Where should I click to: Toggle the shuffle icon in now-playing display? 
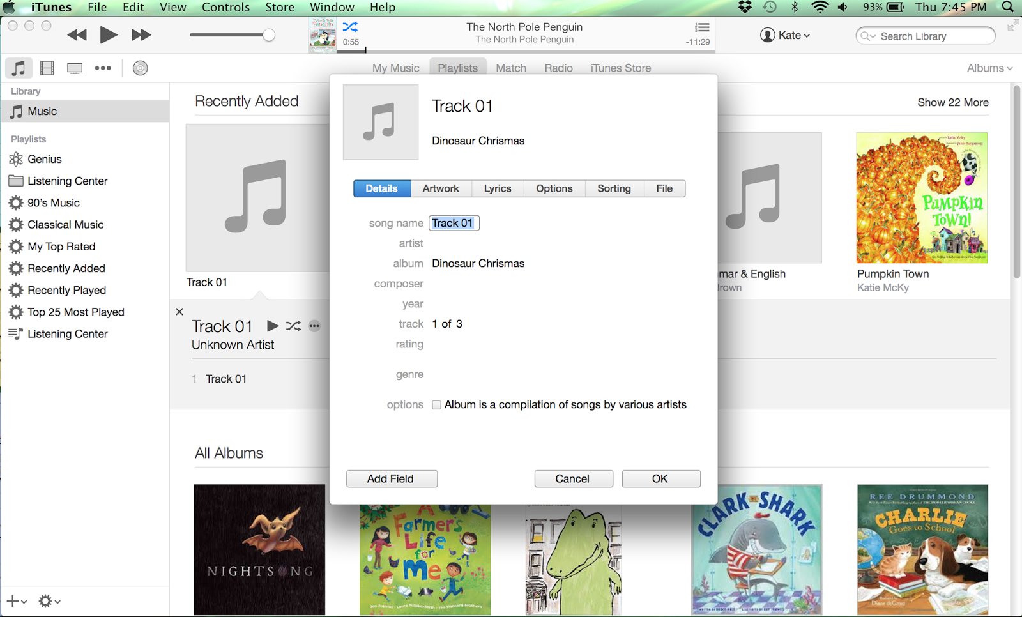350,27
